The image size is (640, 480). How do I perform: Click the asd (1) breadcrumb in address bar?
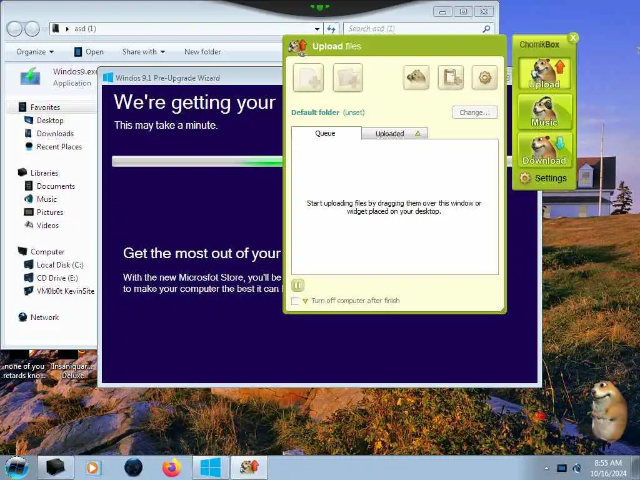(x=85, y=29)
